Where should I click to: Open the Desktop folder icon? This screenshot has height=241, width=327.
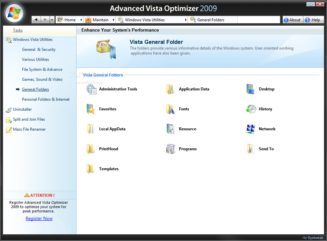tap(250, 89)
